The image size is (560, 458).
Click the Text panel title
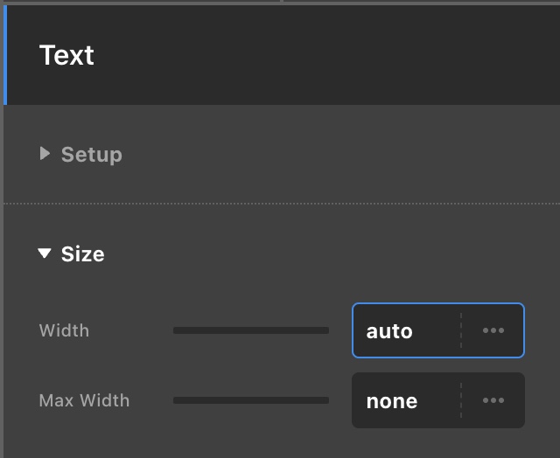(66, 56)
